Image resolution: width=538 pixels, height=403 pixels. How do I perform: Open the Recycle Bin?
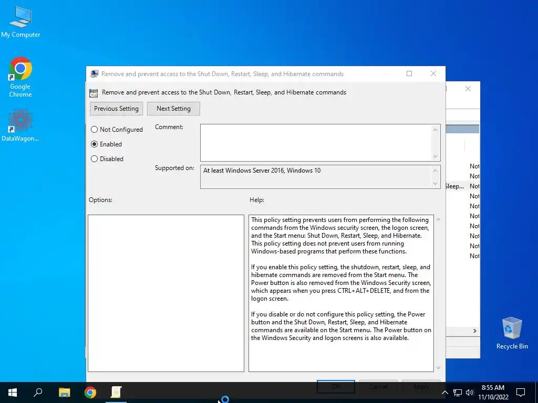512,333
